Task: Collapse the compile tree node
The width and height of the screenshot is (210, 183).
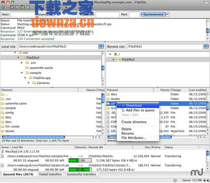Action: [x=22, y=73]
